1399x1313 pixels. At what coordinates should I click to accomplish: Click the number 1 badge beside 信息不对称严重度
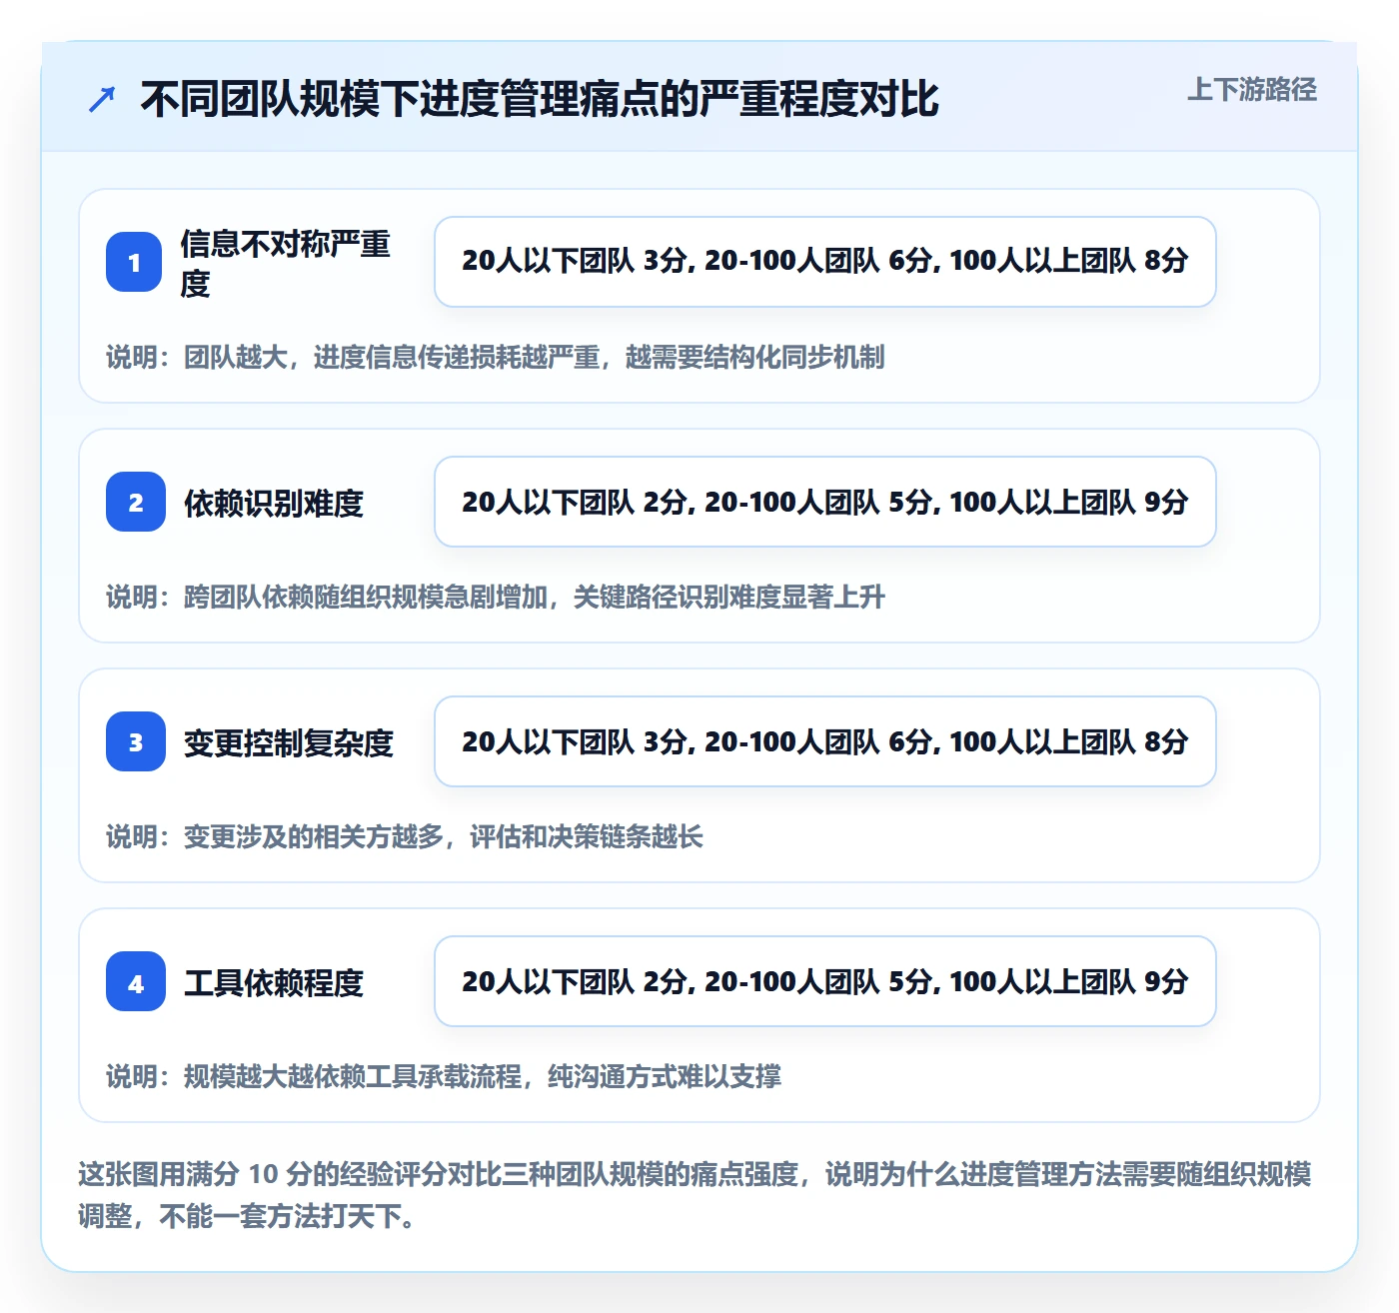(x=134, y=262)
